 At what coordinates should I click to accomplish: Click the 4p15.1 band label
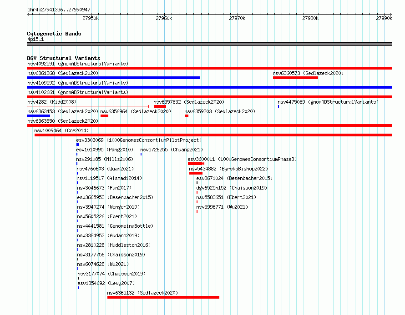[x=35, y=39]
